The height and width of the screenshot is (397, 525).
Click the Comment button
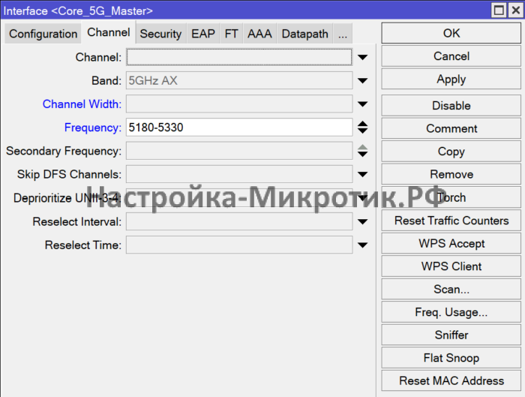click(451, 128)
